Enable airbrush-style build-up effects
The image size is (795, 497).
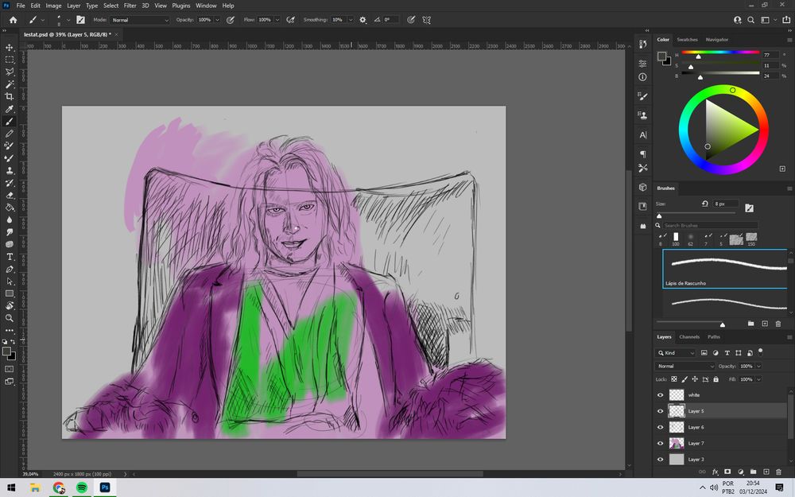click(290, 20)
